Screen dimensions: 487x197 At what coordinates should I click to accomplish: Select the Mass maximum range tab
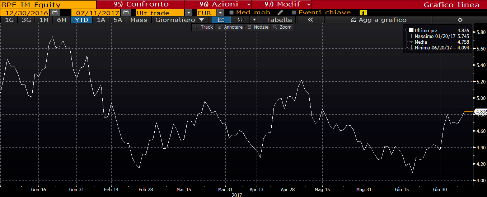coord(139,20)
